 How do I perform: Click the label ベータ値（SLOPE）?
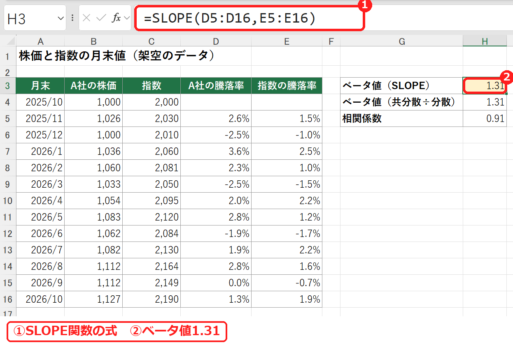click(402, 85)
